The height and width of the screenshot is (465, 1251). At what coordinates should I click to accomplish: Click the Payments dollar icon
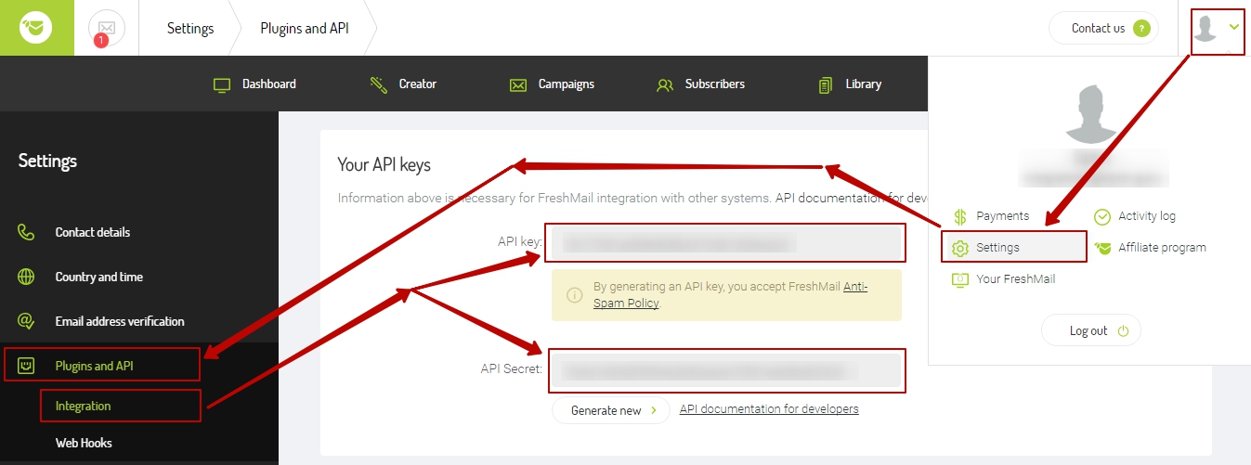[x=960, y=216]
